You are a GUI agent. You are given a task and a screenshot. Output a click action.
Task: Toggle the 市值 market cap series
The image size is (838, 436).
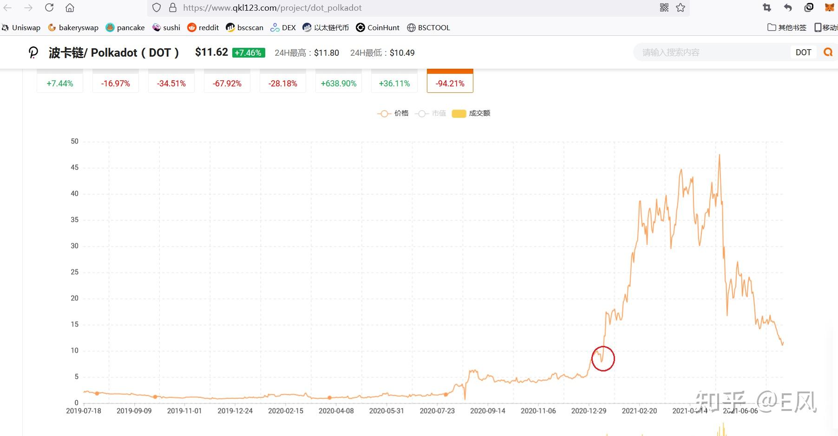click(431, 113)
